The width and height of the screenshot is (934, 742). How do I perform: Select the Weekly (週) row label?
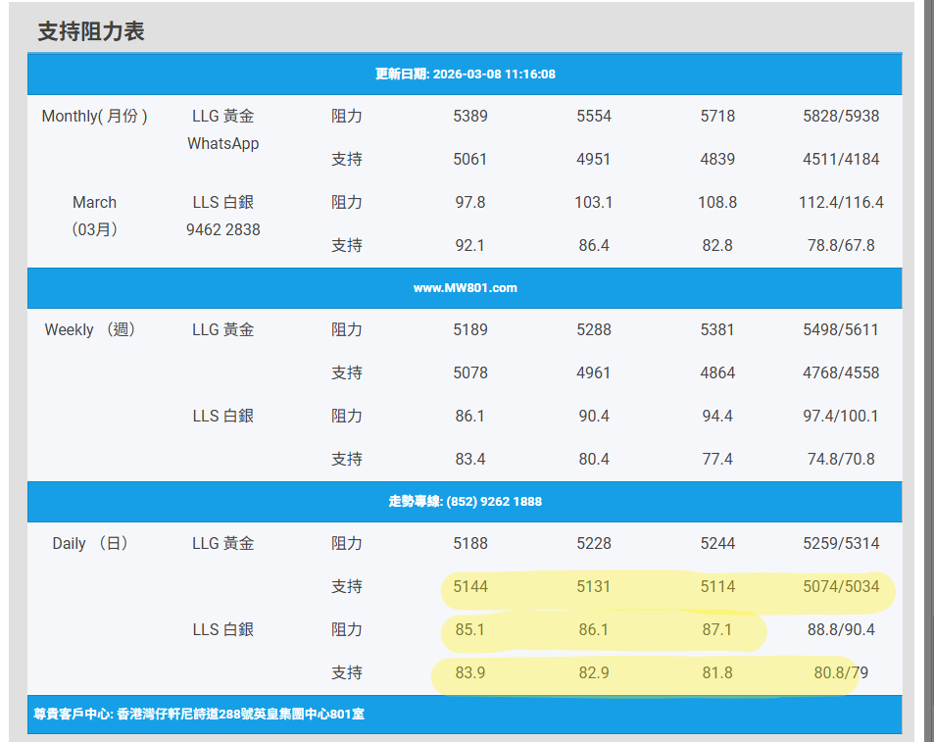(x=90, y=330)
